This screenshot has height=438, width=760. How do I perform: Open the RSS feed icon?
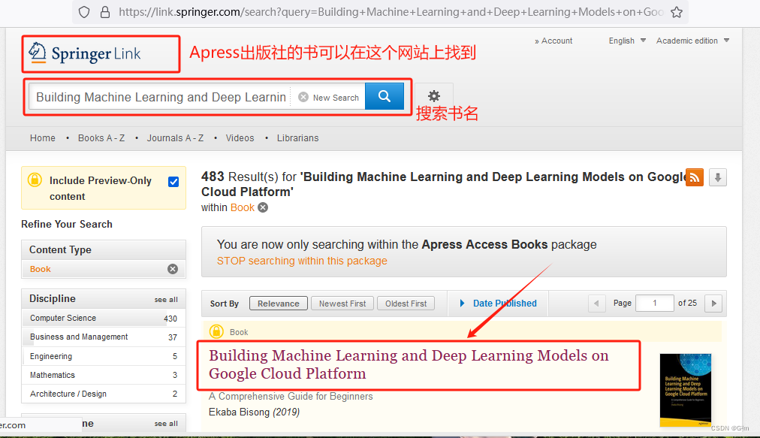(x=695, y=177)
